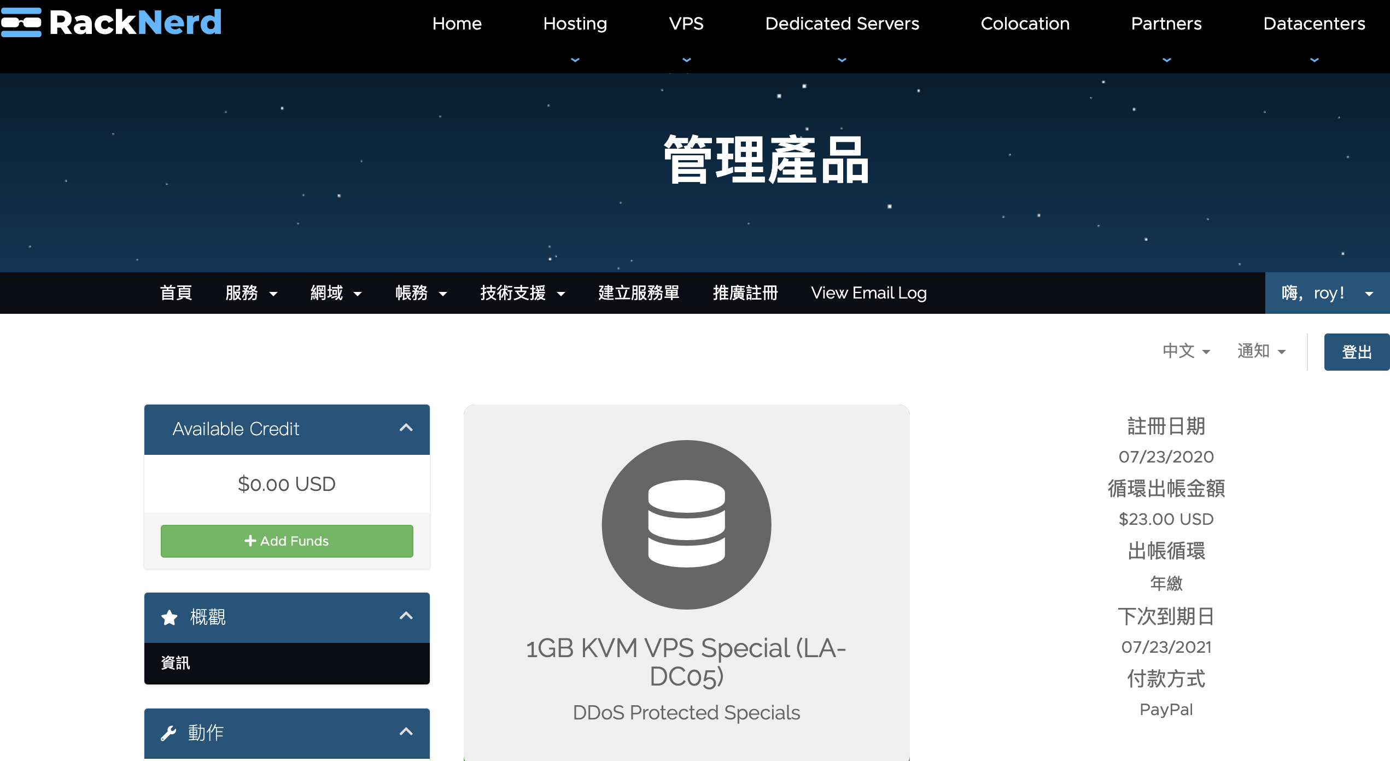Collapse the Available Credit panel chevron
Screen dimensions: 1390x761
click(x=406, y=428)
